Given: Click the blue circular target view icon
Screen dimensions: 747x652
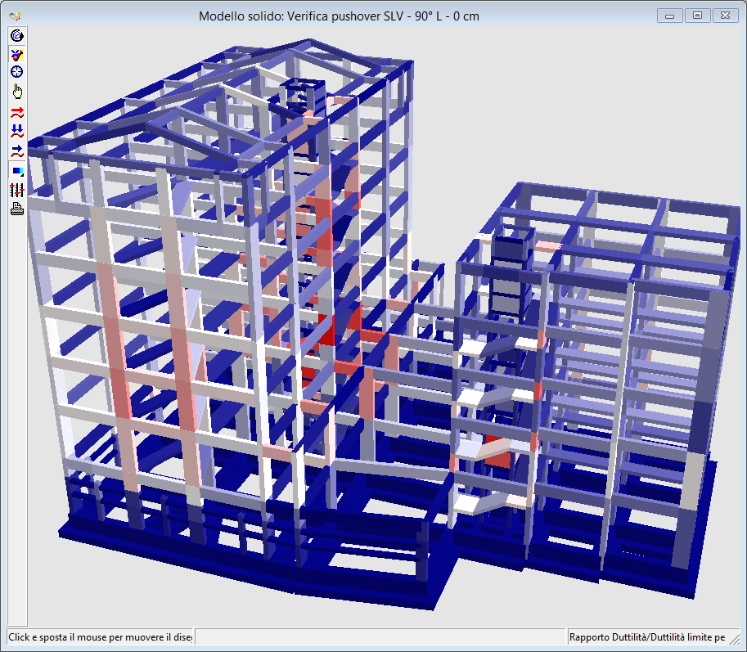Looking at the screenshot, I should 16,72.
